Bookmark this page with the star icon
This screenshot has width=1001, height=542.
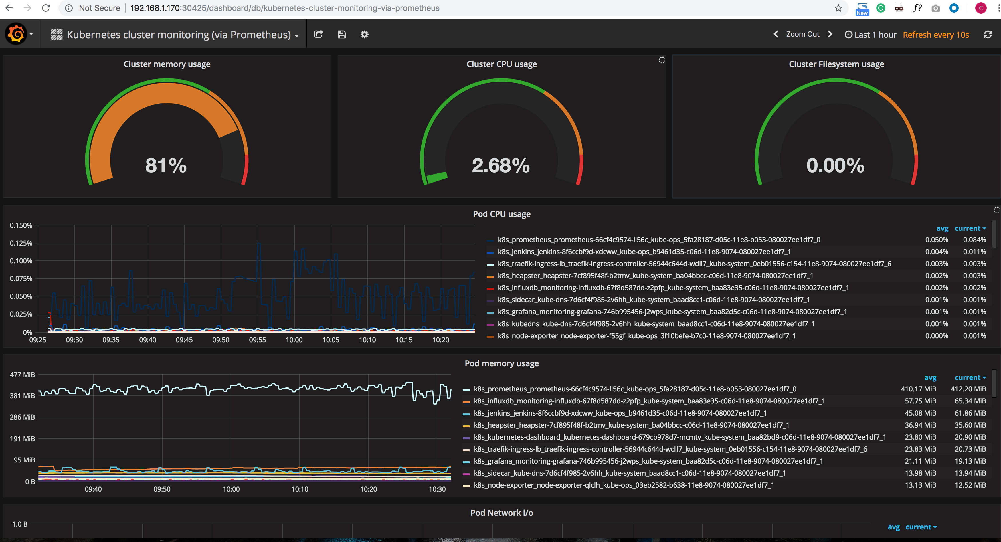(x=838, y=8)
